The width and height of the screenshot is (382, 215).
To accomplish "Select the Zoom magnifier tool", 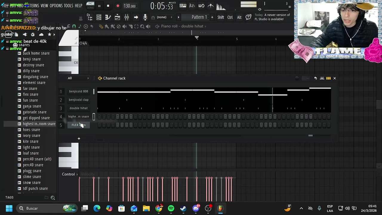I will point(142,26).
